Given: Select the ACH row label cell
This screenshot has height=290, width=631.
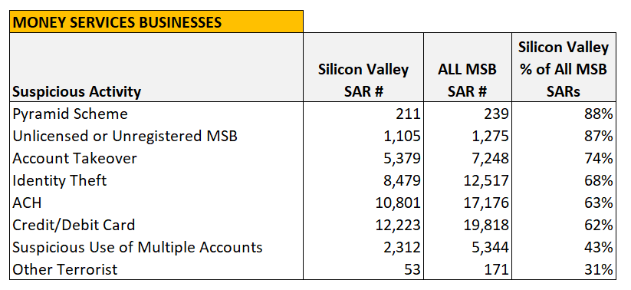Looking at the screenshot, I should coord(156,203).
